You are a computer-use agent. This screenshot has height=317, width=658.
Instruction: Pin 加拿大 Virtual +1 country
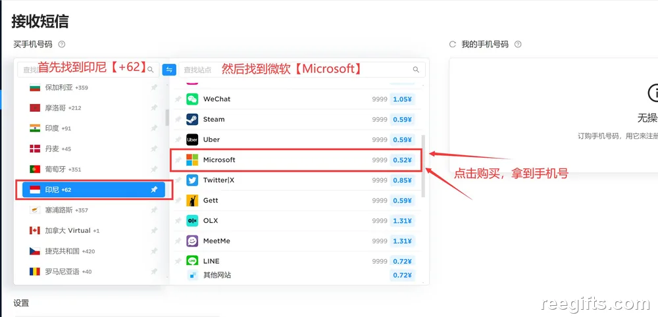(x=154, y=231)
